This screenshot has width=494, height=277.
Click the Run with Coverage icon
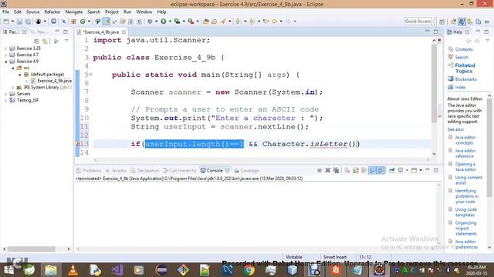[177, 22]
